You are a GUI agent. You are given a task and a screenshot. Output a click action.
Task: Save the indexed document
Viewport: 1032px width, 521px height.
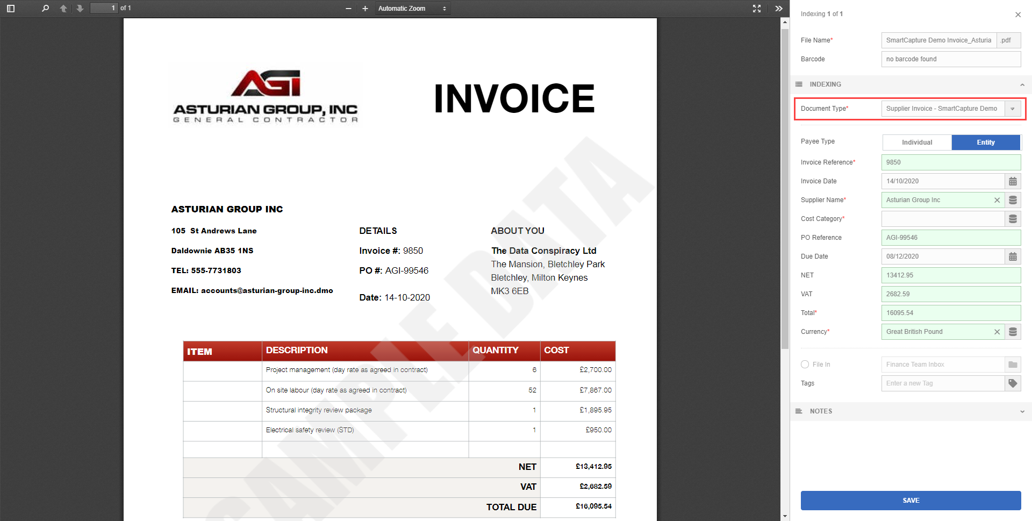coord(911,501)
